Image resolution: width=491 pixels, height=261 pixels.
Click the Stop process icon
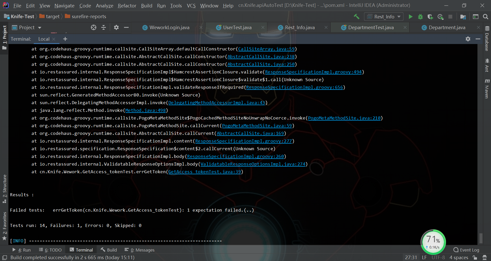[x=450, y=17]
